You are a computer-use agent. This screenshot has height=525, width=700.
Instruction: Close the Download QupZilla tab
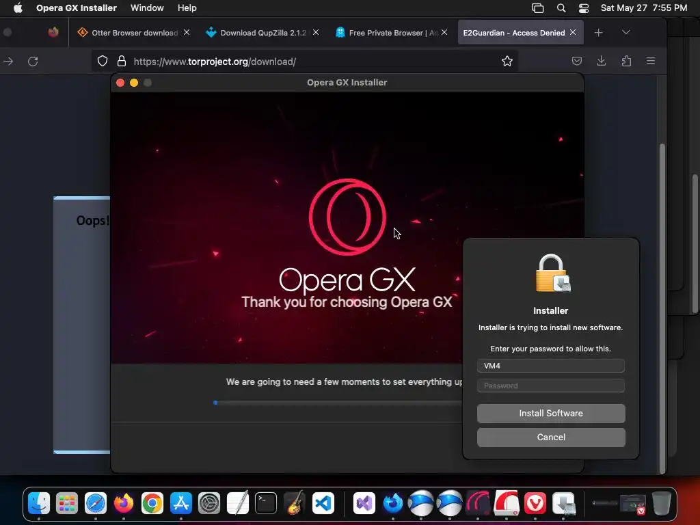click(x=316, y=32)
